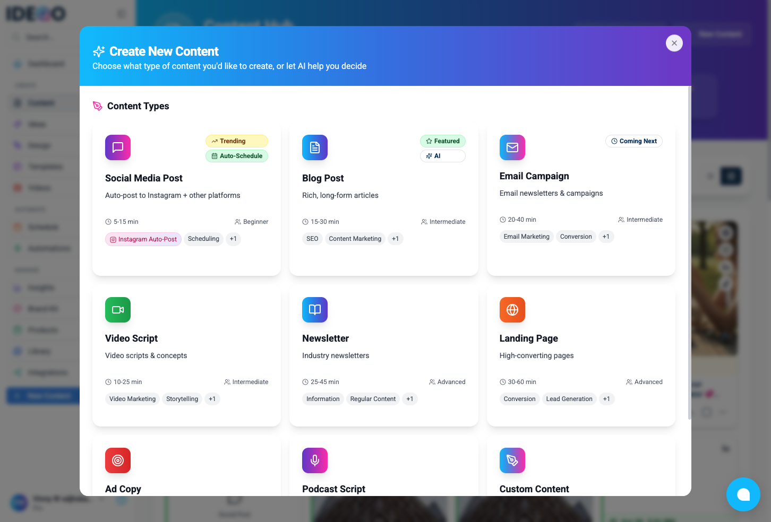Choose the Email Campaign title

[534, 176]
